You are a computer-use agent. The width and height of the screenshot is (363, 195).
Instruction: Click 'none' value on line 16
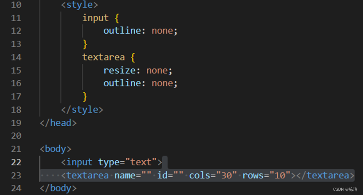[x=162, y=83]
